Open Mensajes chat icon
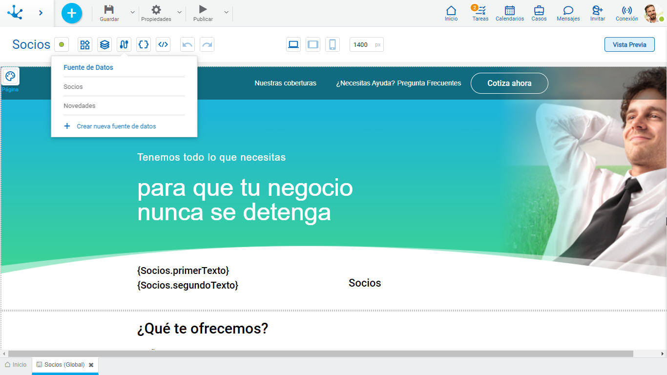667x375 pixels. coord(568,10)
